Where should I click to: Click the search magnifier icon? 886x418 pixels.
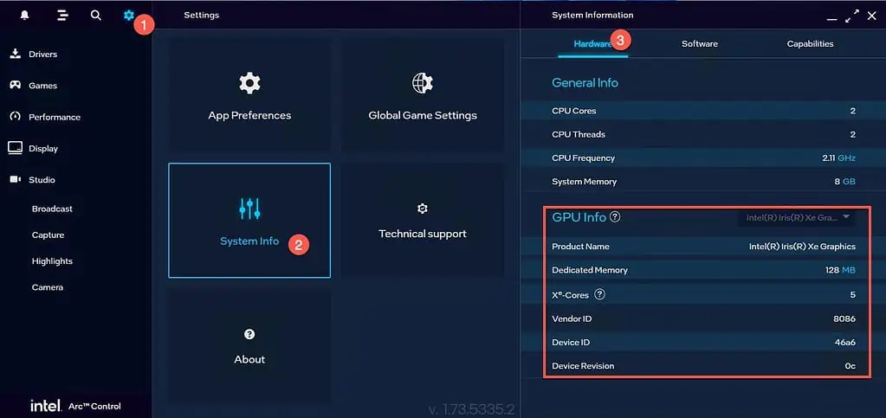pyautogui.click(x=96, y=16)
